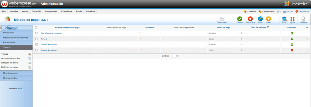This screenshot has width=311, height=107.
Task: Select all rows with header checkbox
Action: tap(36, 27)
